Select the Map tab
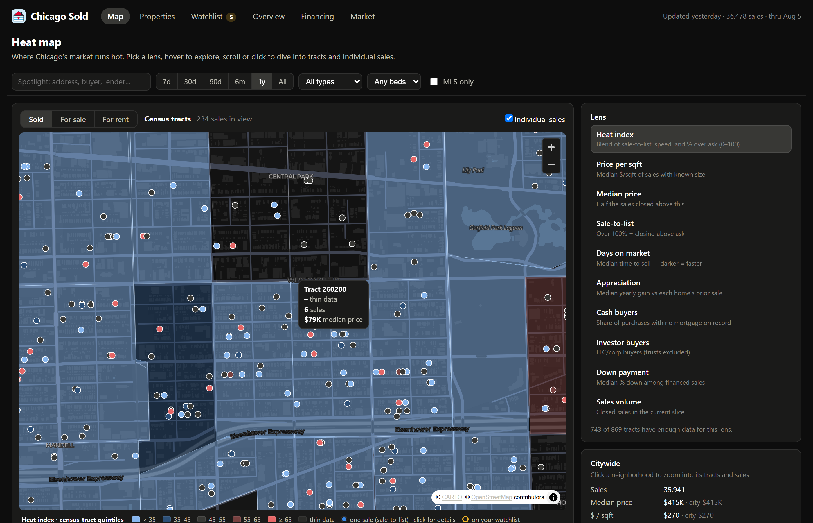Screen dimensions: 813x523 [115, 16]
